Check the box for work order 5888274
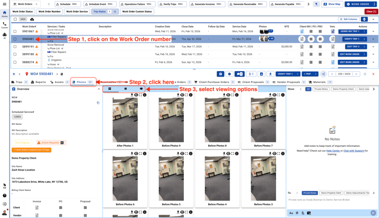 click(15, 62)
